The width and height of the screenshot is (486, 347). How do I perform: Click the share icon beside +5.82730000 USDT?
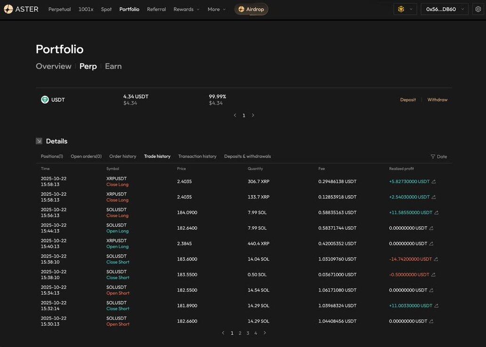(x=434, y=182)
